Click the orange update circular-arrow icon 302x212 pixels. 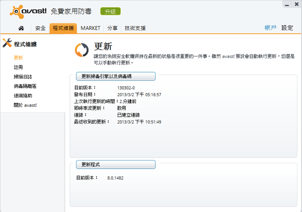(x=81, y=49)
